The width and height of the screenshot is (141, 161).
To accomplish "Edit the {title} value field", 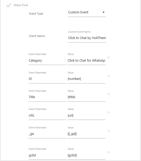I will [x=86, y=97].
